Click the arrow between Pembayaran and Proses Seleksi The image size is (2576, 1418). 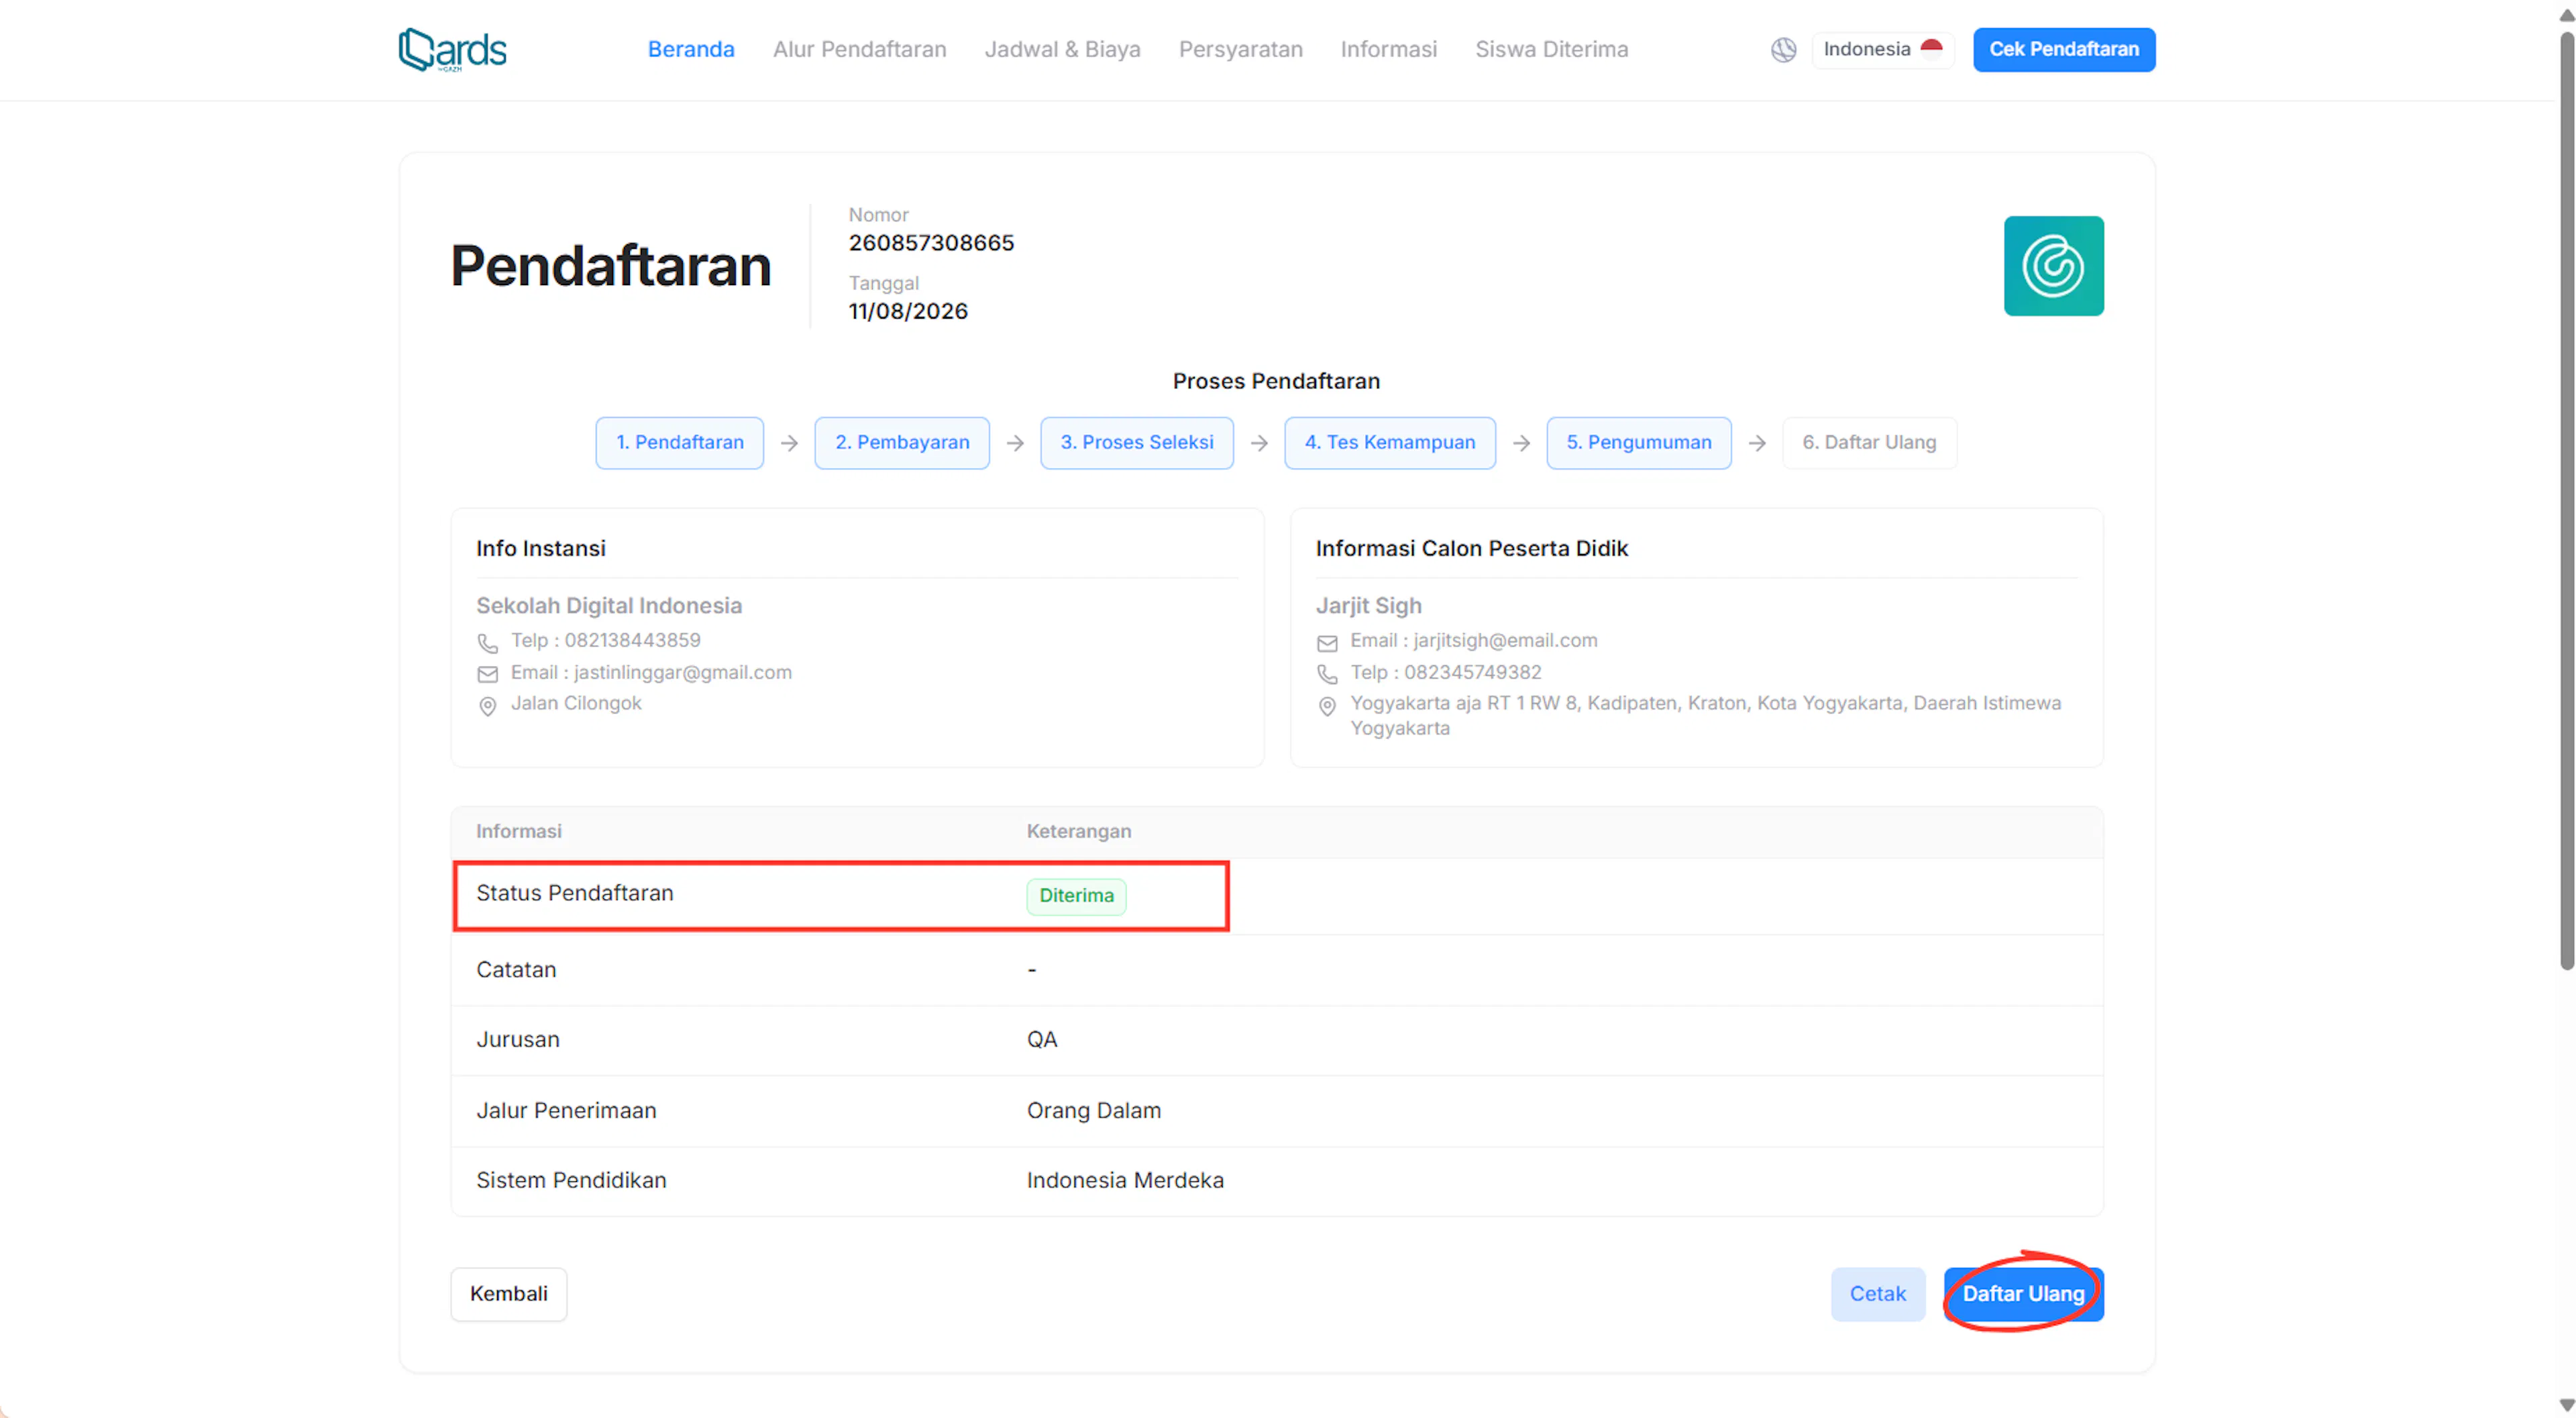pos(1015,443)
